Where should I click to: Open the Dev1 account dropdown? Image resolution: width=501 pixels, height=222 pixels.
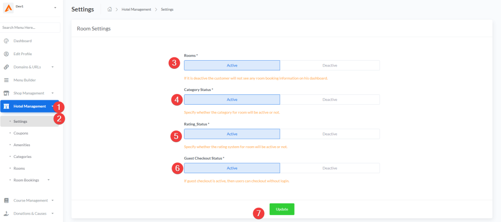tap(55, 8)
